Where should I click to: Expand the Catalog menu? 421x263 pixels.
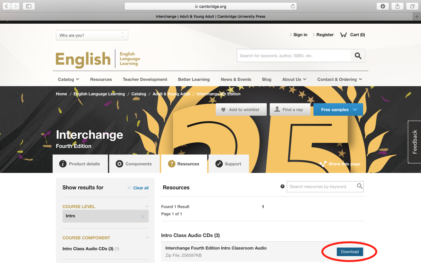coord(68,80)
